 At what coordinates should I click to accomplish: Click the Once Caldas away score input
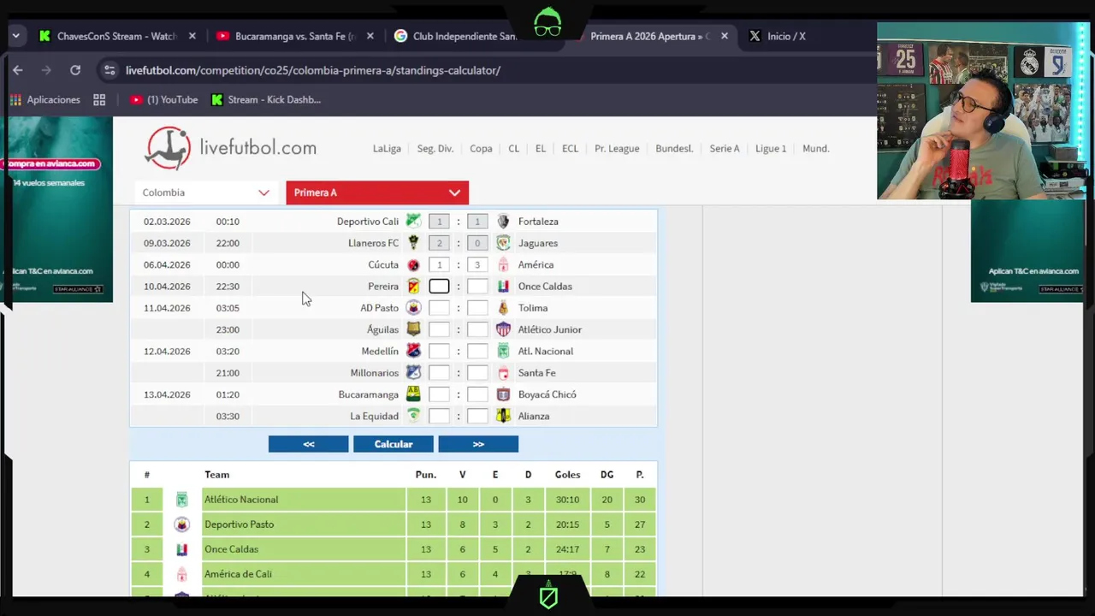(x=477, y=287)
